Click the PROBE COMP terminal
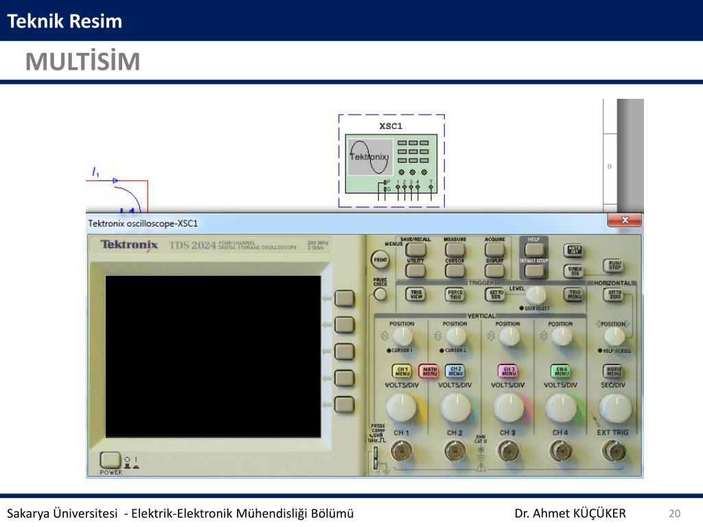The height and width of the screenshot is (527, 703). point(376,458)
